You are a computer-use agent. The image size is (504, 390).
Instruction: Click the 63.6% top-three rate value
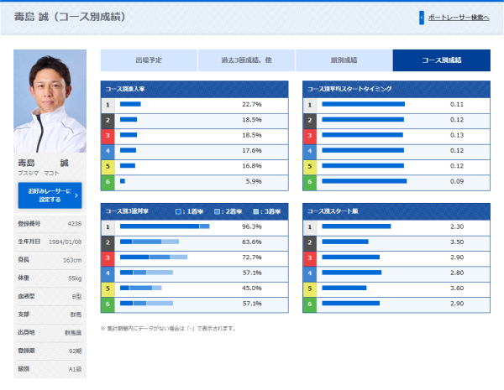click(x=252, y=242)
